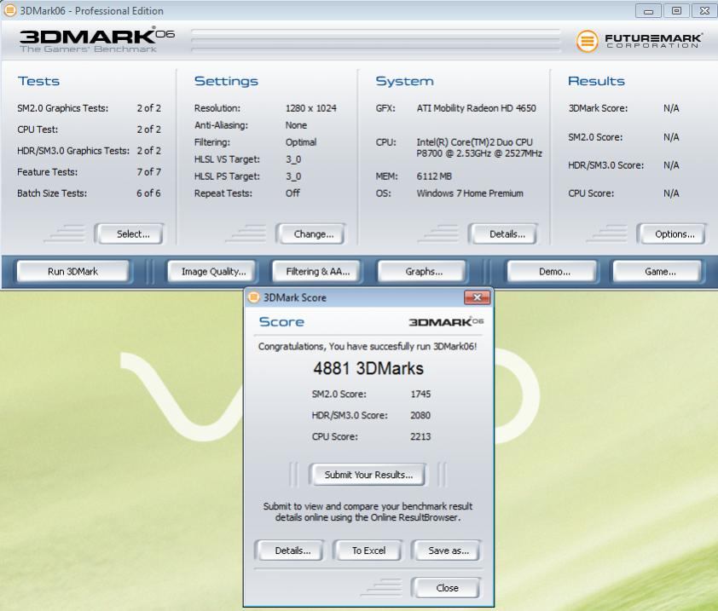Click the Results section heading

coord(596,81)
